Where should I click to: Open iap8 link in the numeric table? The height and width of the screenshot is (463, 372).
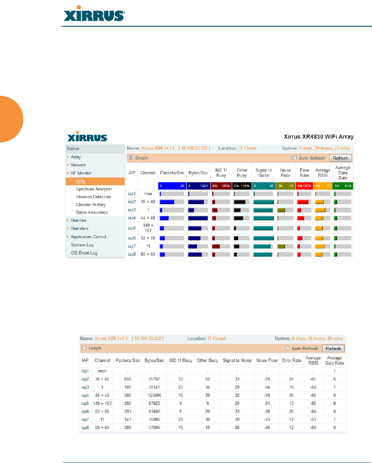pos(85,428)
